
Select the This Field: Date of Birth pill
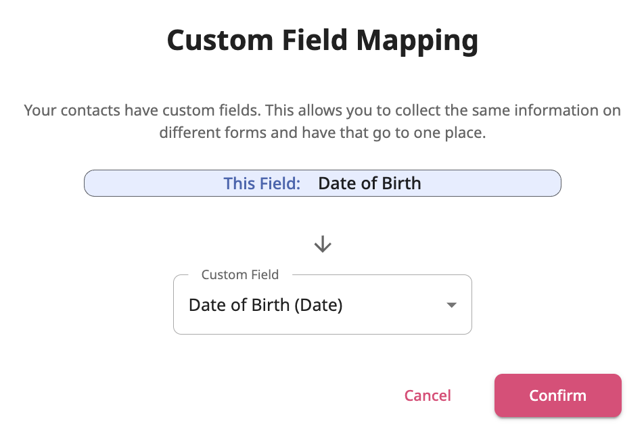point(323,182)
